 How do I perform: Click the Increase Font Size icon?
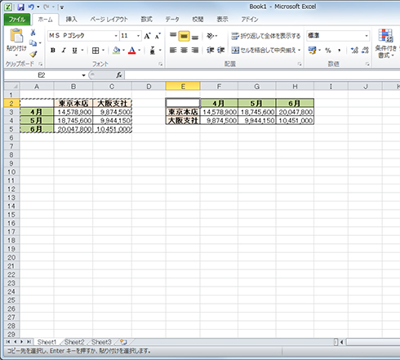click(147, 36)
